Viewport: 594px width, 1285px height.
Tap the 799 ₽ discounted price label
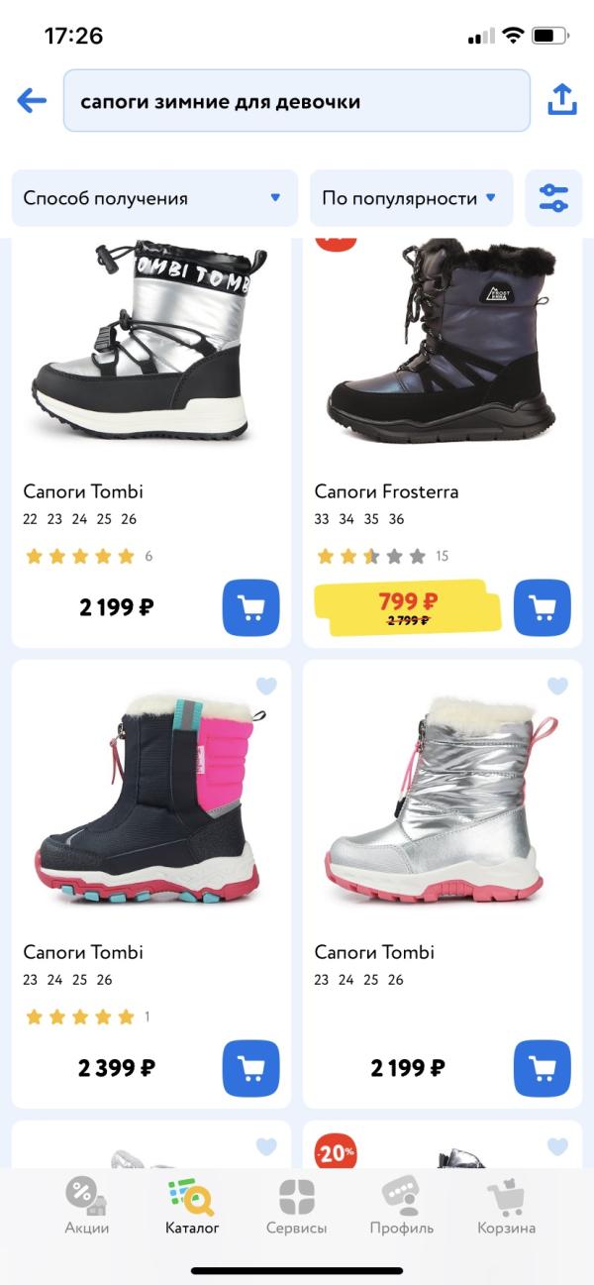point(408,600)
